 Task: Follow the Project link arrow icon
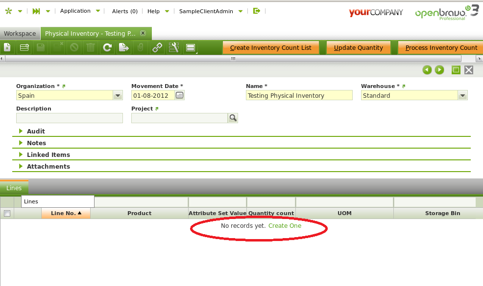[x=157, y=109]
